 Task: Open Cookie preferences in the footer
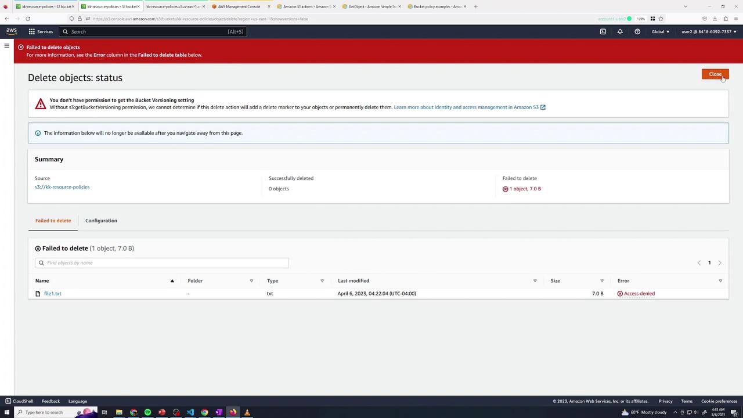point(719,401)
